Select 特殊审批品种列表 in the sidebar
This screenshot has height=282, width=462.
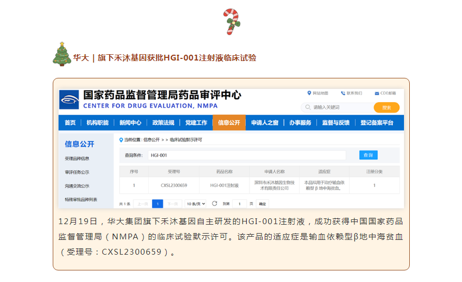point(81,200)
